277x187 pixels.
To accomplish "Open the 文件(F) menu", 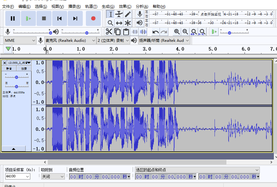I will coord(8,7).
